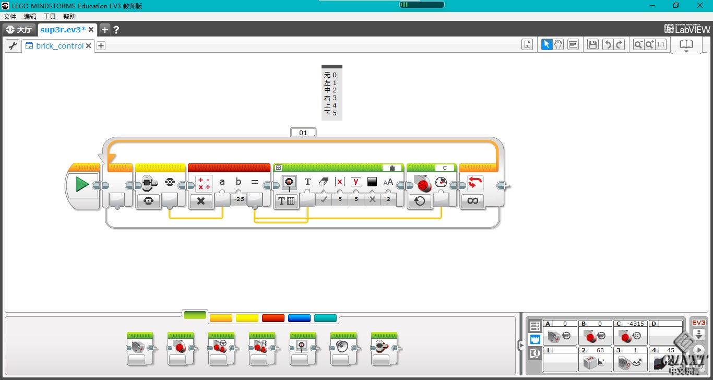713x380 pixels.
Task: Open the content editor book panel
Action: (x=686, y=45)
